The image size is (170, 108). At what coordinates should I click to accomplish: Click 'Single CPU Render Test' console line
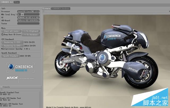coord(10,98)
